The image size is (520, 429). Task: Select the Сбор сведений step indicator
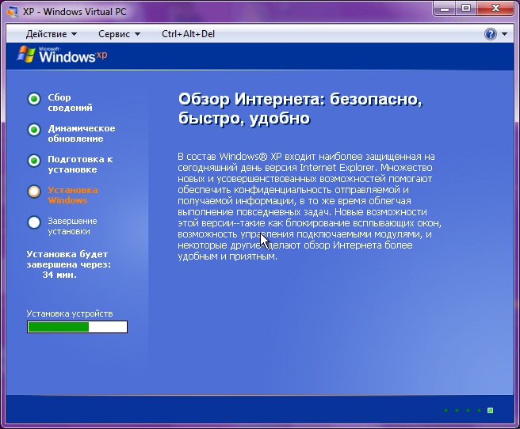point(34,99)
